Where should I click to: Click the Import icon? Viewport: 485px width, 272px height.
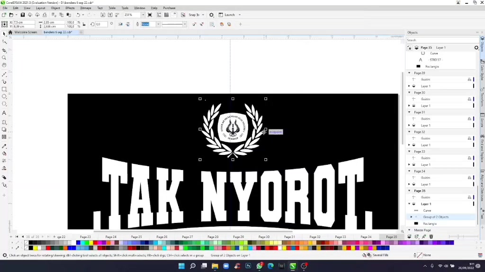(x=103, y=15)
